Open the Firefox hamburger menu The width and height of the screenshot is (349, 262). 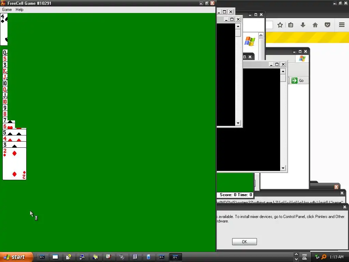pos(342,25)
